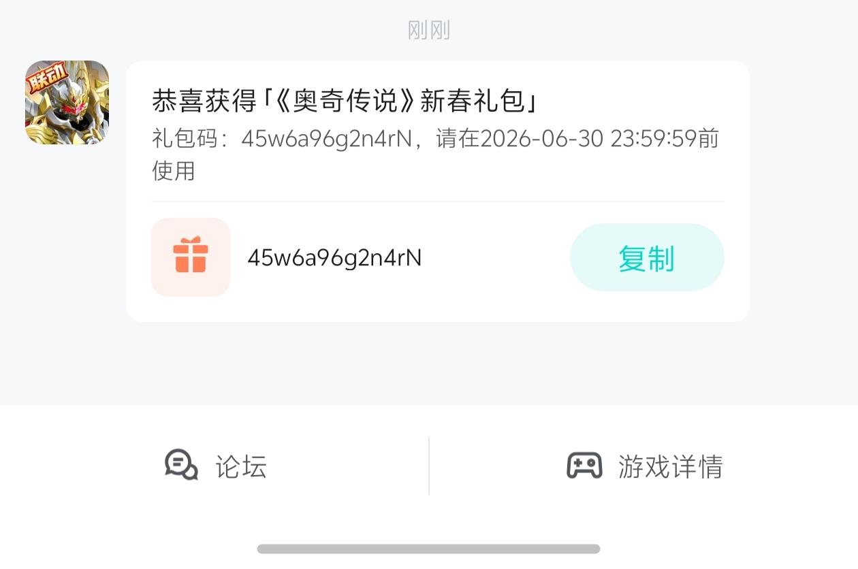Tap the blank white area right of 复制 button

click(x=737, y=257)
